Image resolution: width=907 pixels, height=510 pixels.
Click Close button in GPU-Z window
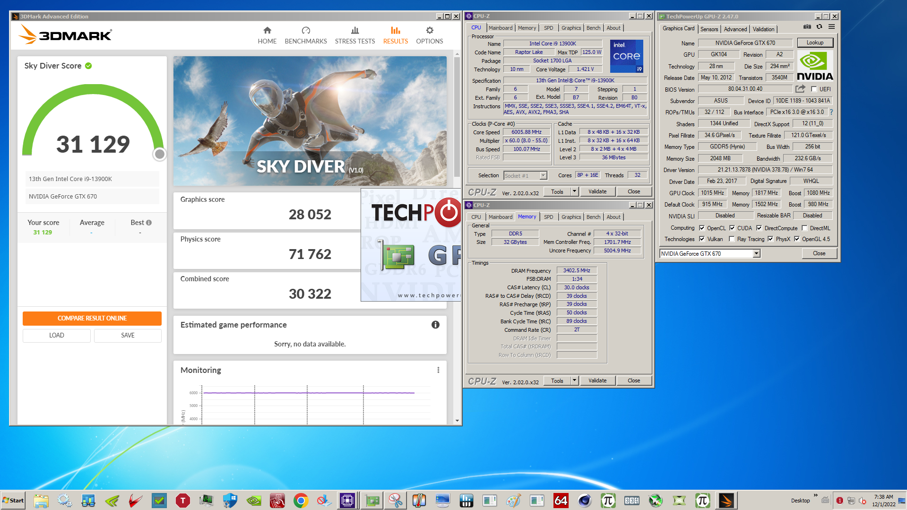tap(819, 253)
